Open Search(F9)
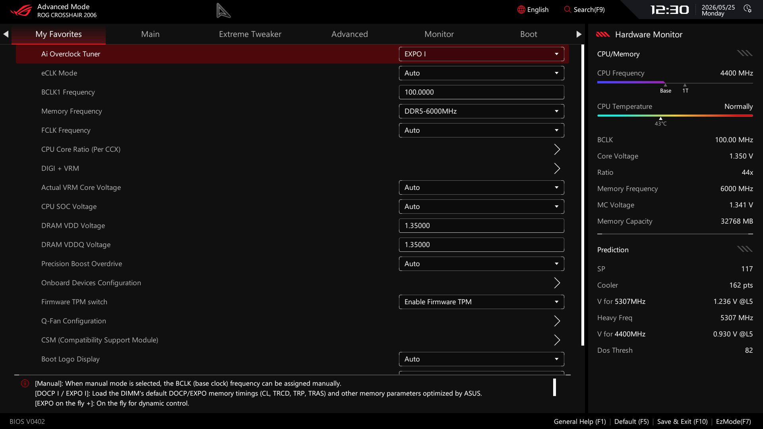Viewport: 763px width, 429px height. pos(584,10)
